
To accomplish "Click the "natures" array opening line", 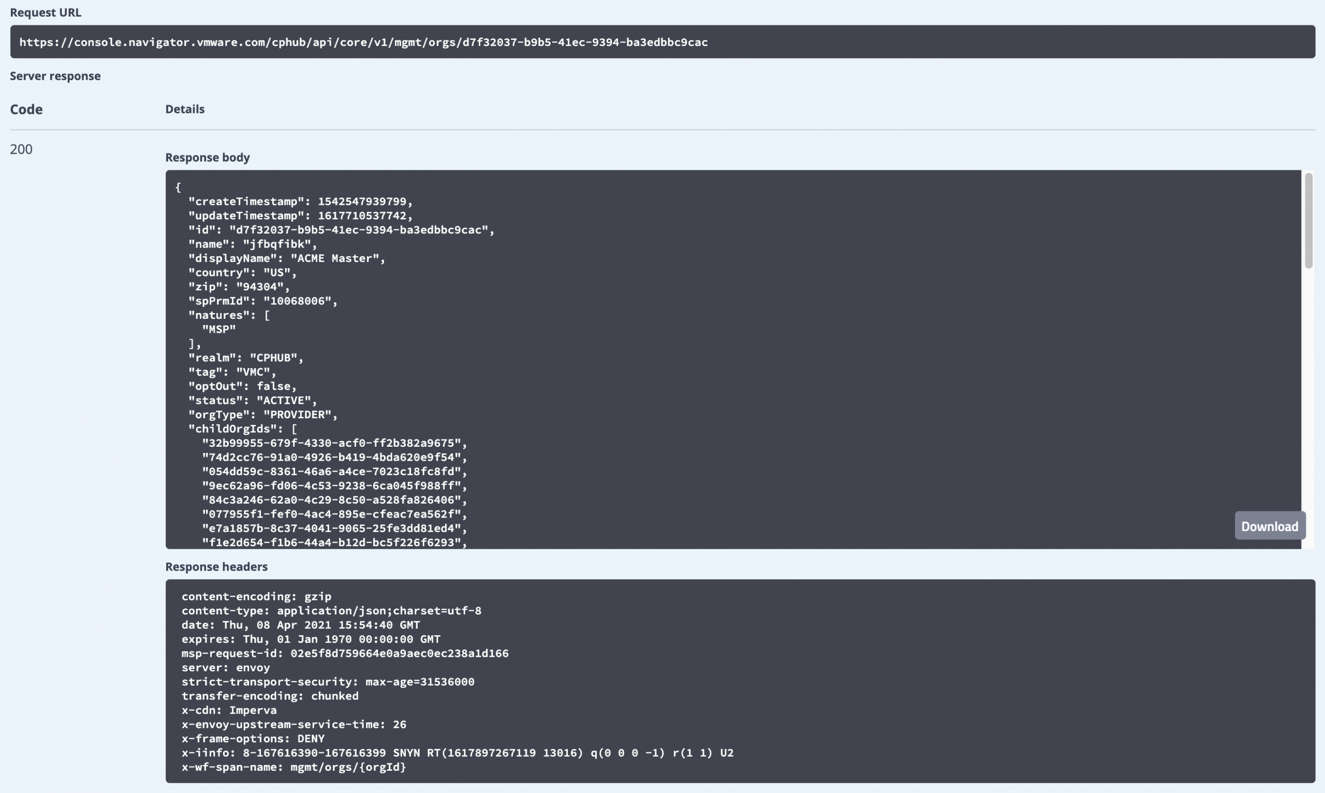I will coord(229,315).
